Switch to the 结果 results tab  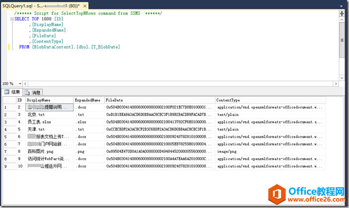point(12,92)
